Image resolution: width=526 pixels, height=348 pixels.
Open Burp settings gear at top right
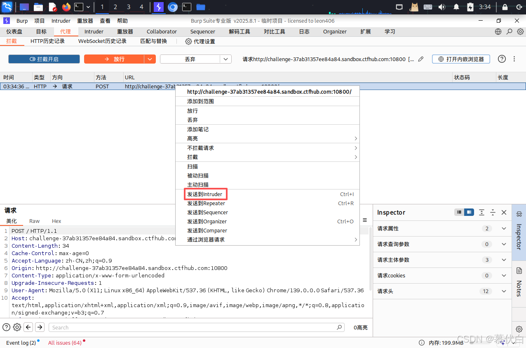[x=520, y=31]
